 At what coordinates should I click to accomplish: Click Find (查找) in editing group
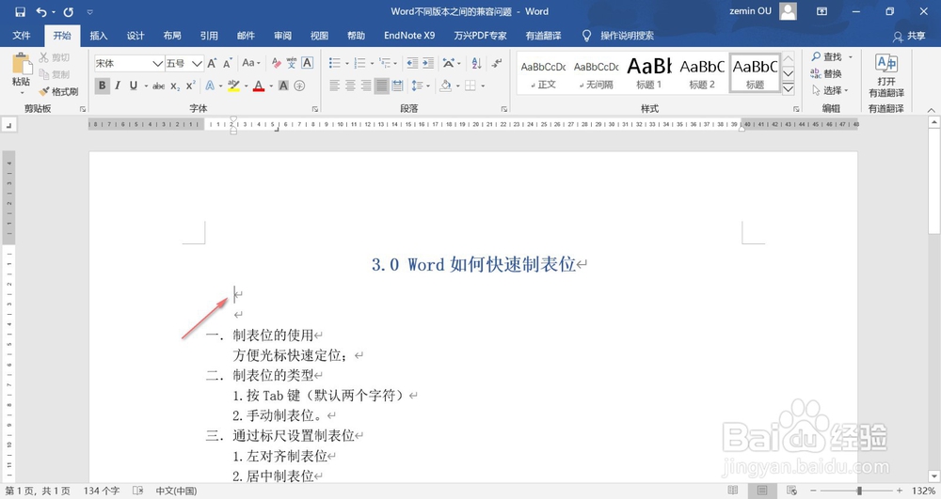tap(827, 57)
